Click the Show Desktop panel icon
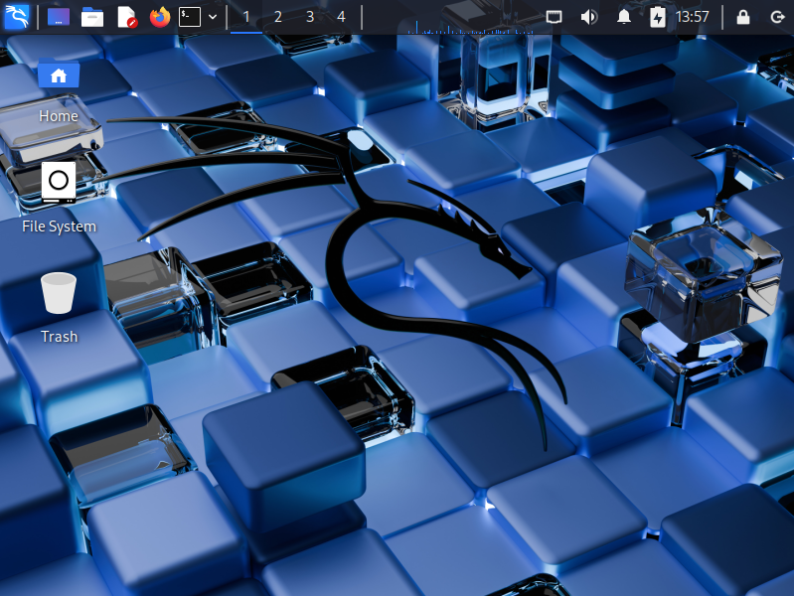The image size is (794, 596). [59, 17]
